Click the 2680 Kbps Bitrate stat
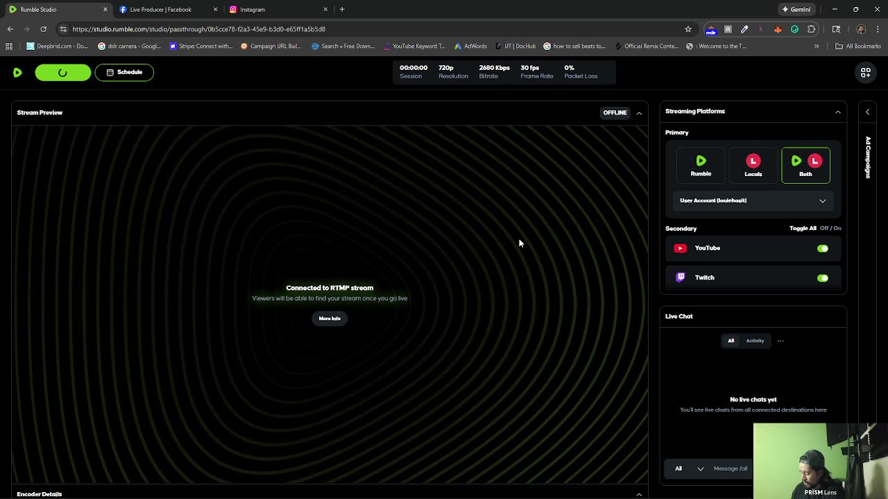Viewport: 888px width, 499px height. (494, 71)
